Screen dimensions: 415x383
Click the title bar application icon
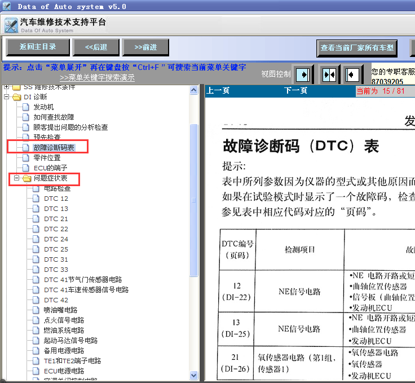[7, 6]
